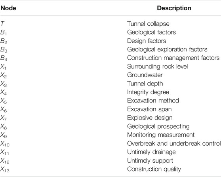
Task: Click Integrity degree description
Action: pos(148,92)
